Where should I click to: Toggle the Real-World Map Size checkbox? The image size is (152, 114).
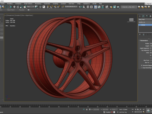(x=142, y=68)
